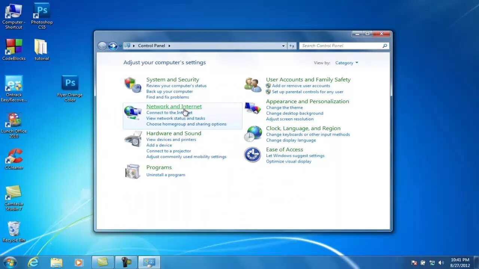Click the Show desktop strip at taskbar end
The image size is (479, 269).
point(476,262)
